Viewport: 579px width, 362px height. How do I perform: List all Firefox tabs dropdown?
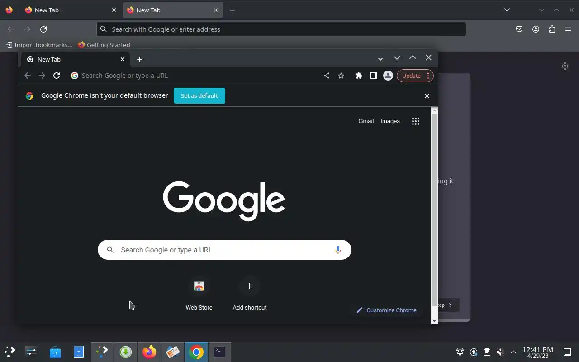click(507, 10)
